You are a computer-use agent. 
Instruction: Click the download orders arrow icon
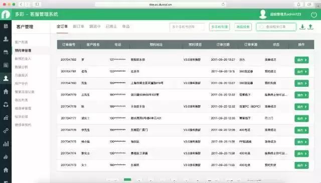pos(302,27)
